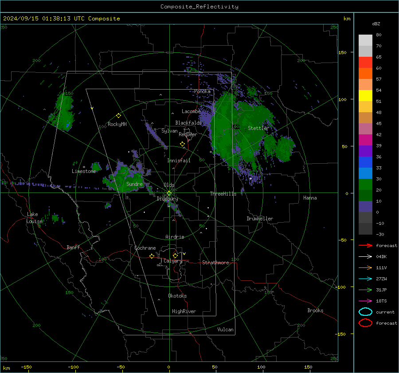Image resolution: width=399 pixels, height=373 pixels.
Task: Click the Vulcan label
Action: (225, 330)
